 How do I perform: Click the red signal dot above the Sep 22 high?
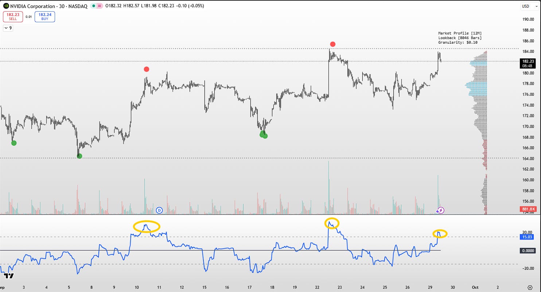pyautogui.click(x=332, y=44)
